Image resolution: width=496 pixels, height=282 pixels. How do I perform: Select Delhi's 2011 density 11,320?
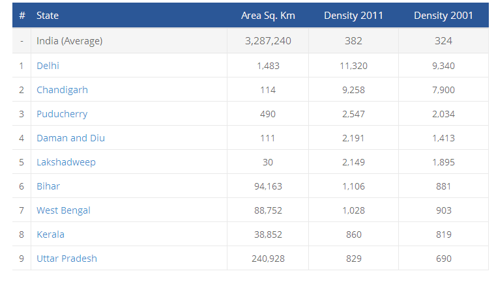(353, 66)
